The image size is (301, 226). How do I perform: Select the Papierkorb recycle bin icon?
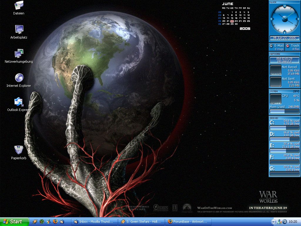(x=19, y=153)
